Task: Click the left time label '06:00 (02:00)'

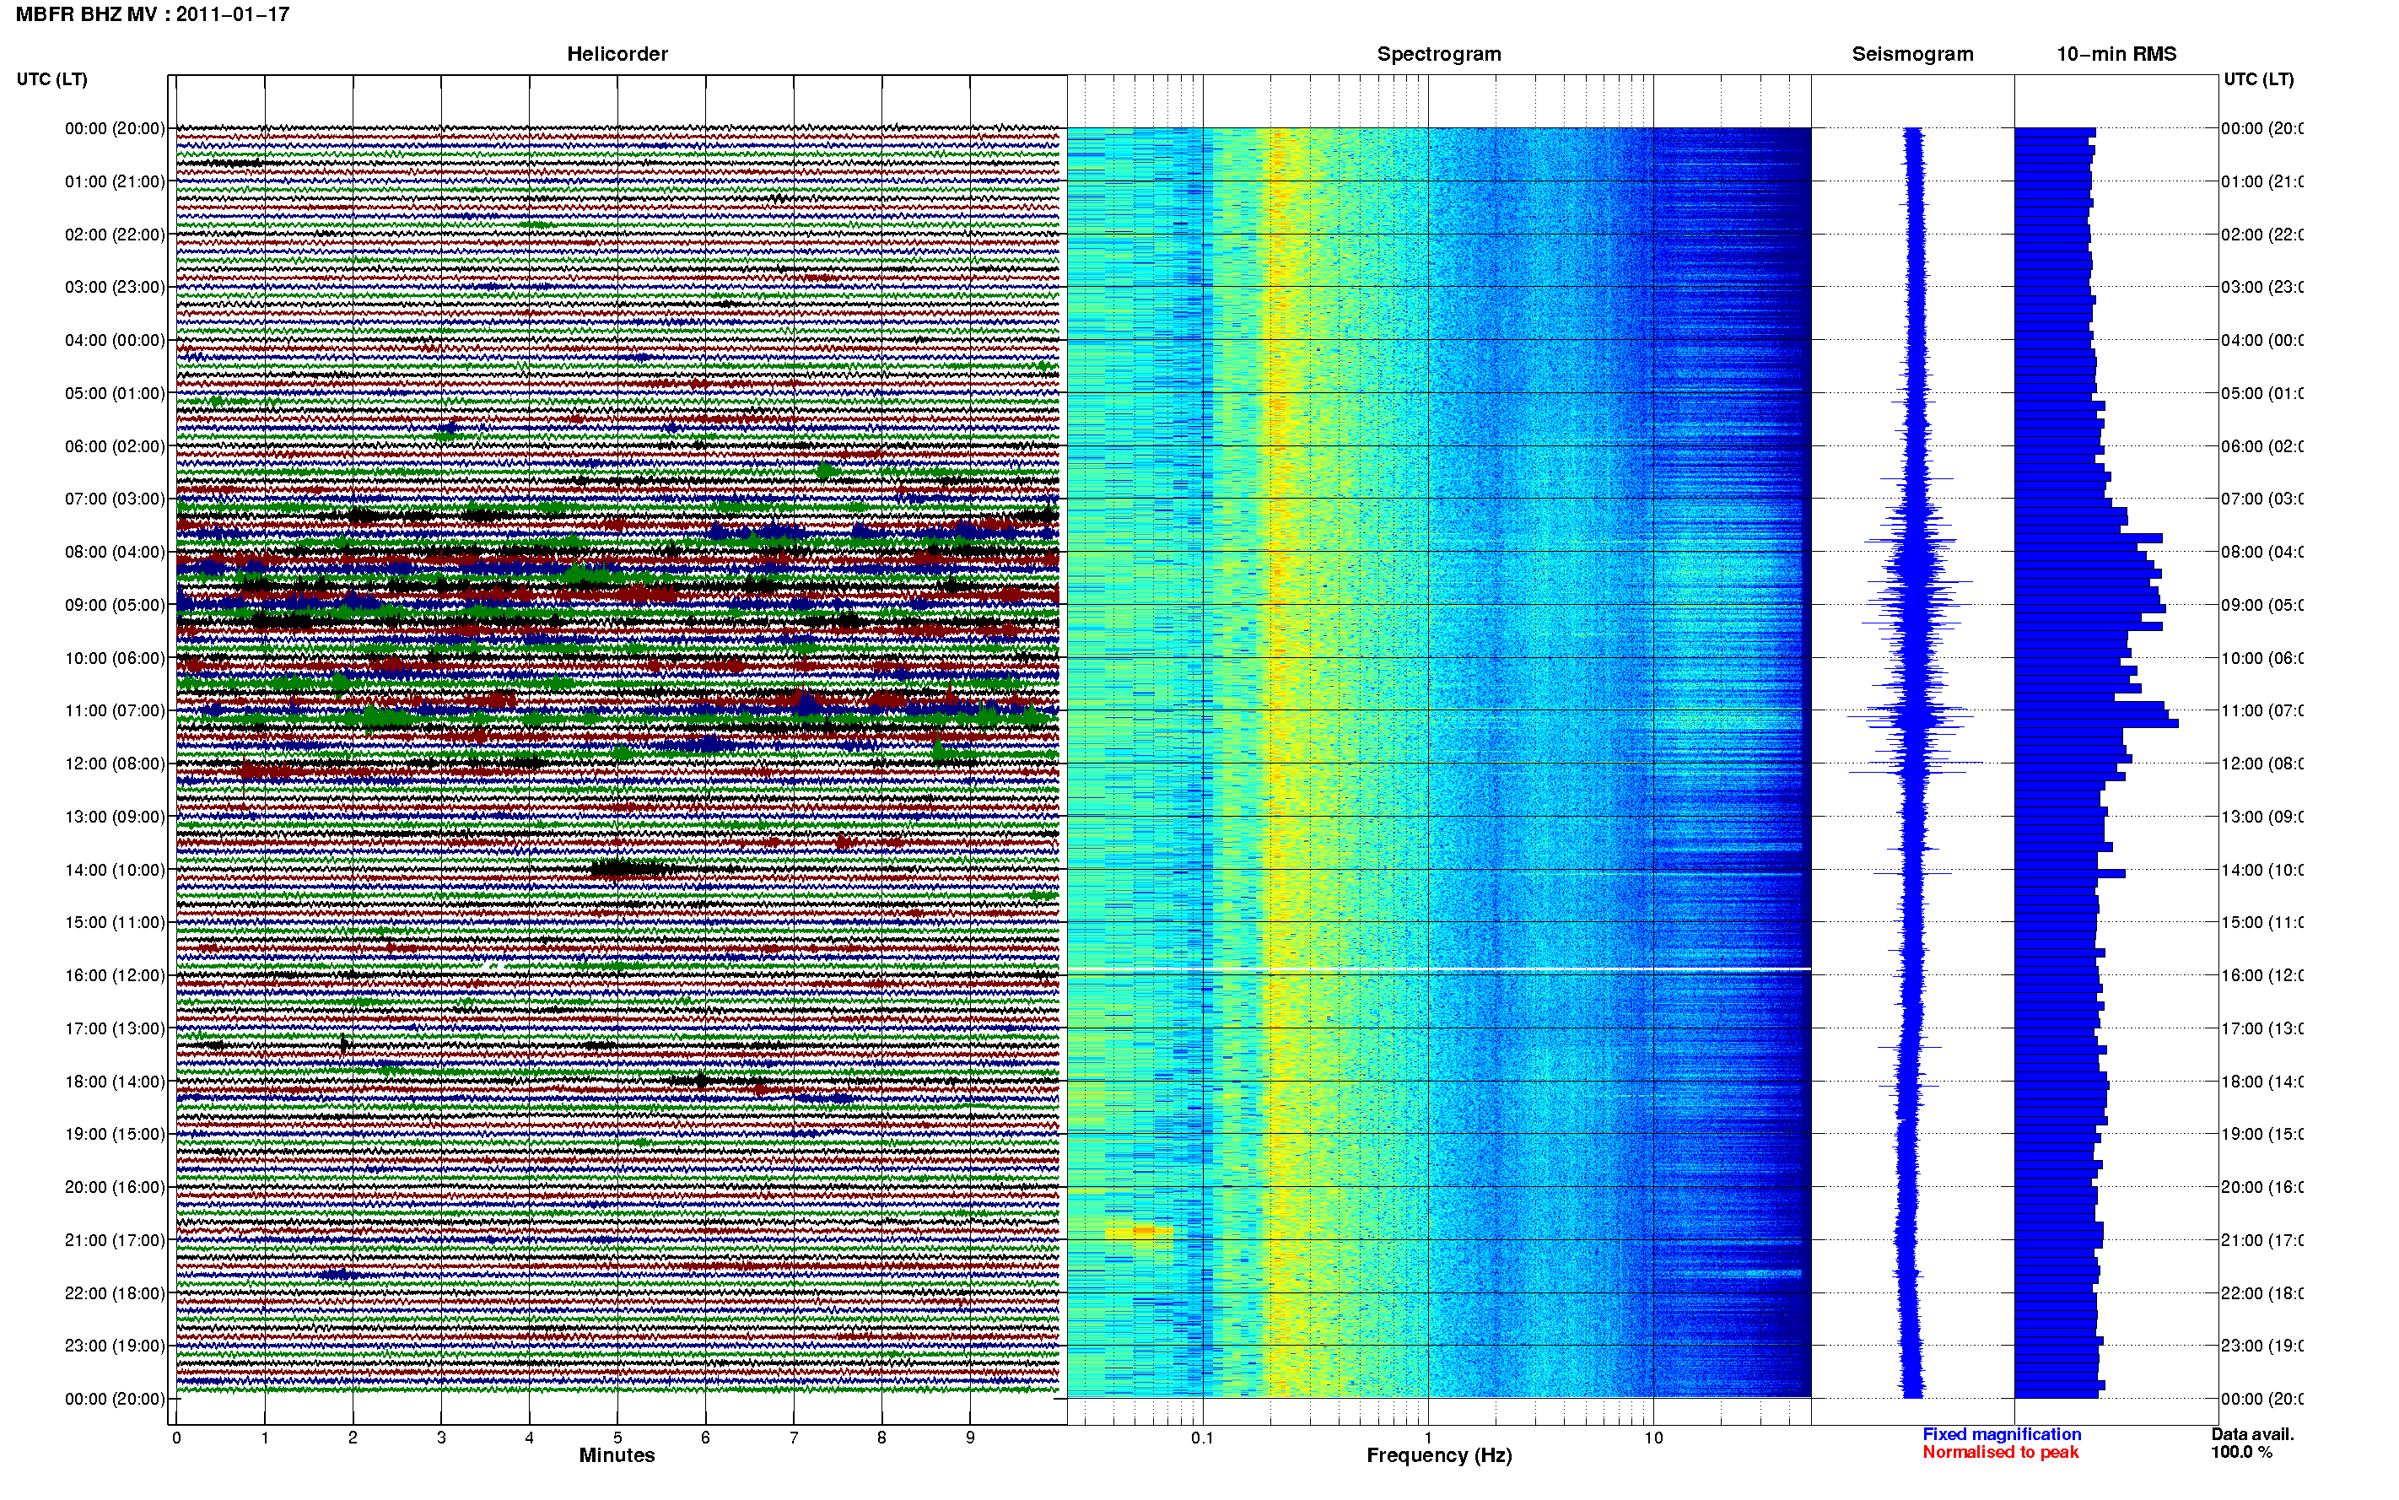Action: click(115, 446)
